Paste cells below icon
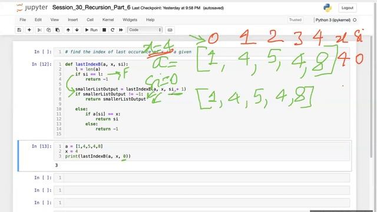Image resolution: width=377 pixels, height=212 pixels. 58,30
